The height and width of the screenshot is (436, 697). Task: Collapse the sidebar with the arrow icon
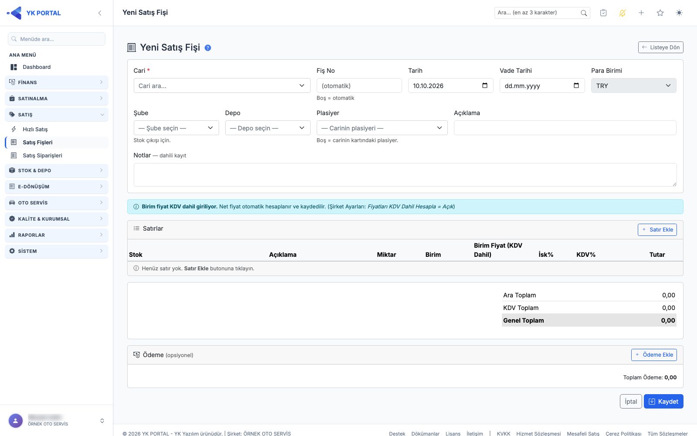pos(100,13)
